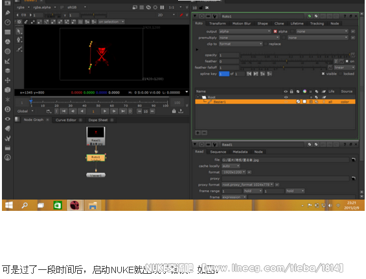Open the Draw nodes menu (brush icon)
The image size is (366, 279).
pyautogui.click(x=8, y=12)
